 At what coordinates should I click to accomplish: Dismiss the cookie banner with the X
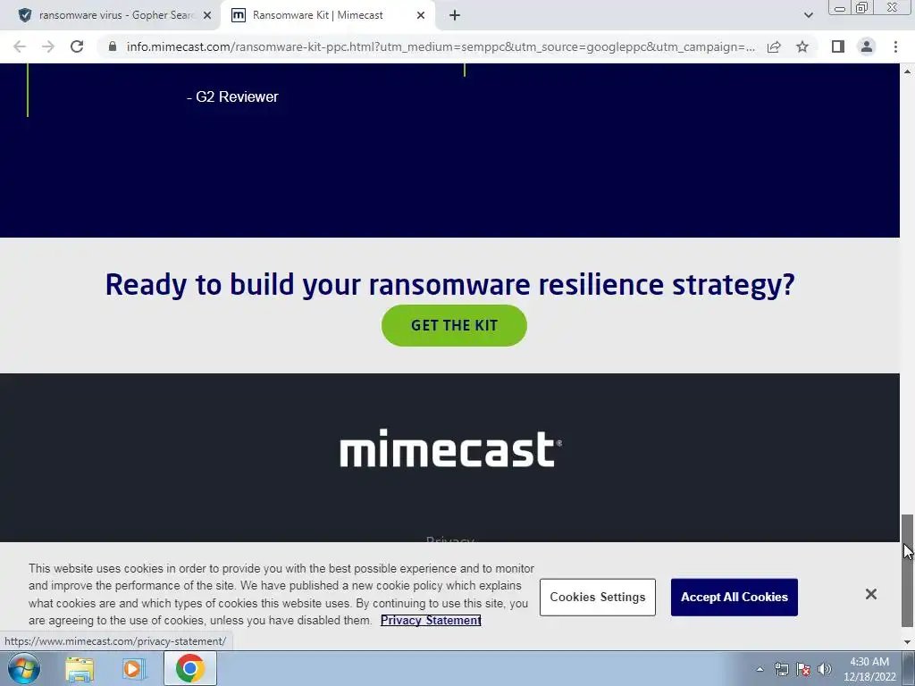click(x=871, y=594)
